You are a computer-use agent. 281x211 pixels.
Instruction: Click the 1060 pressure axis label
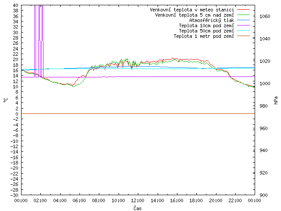coord(265,17)
